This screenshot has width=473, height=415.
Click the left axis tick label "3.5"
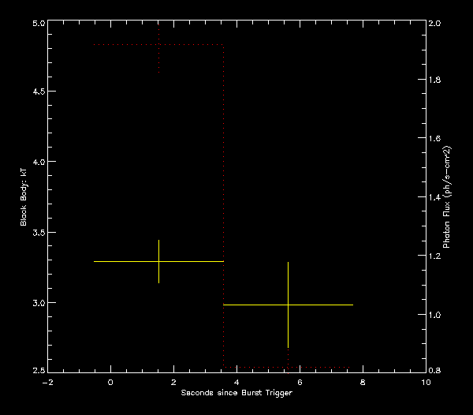pyautogui.click(x=36, y=234)
